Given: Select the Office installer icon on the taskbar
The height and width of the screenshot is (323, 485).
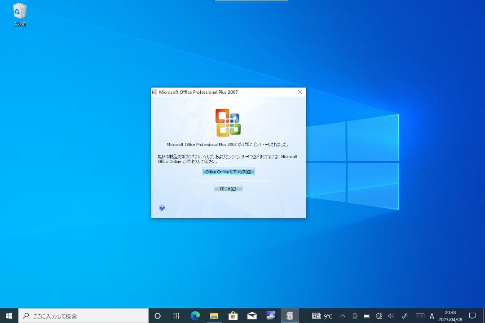Looking at the screenshot, I should tap(290, 315).
